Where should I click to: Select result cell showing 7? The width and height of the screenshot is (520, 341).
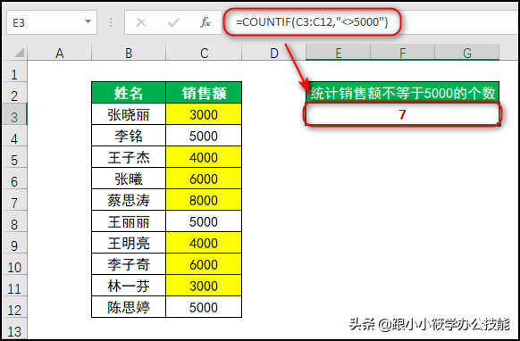402,114
